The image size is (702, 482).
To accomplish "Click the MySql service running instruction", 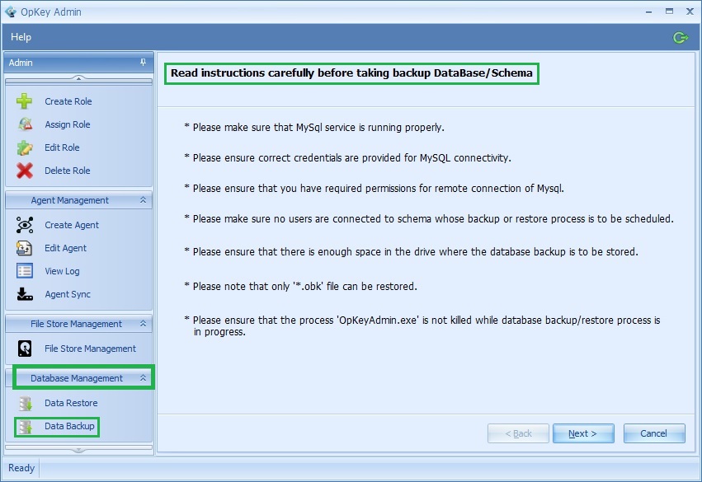I will tap(314, 128).
